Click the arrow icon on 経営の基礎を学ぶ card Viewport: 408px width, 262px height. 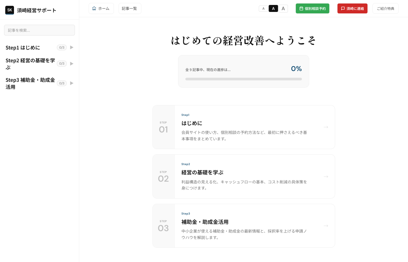[326, 176]
